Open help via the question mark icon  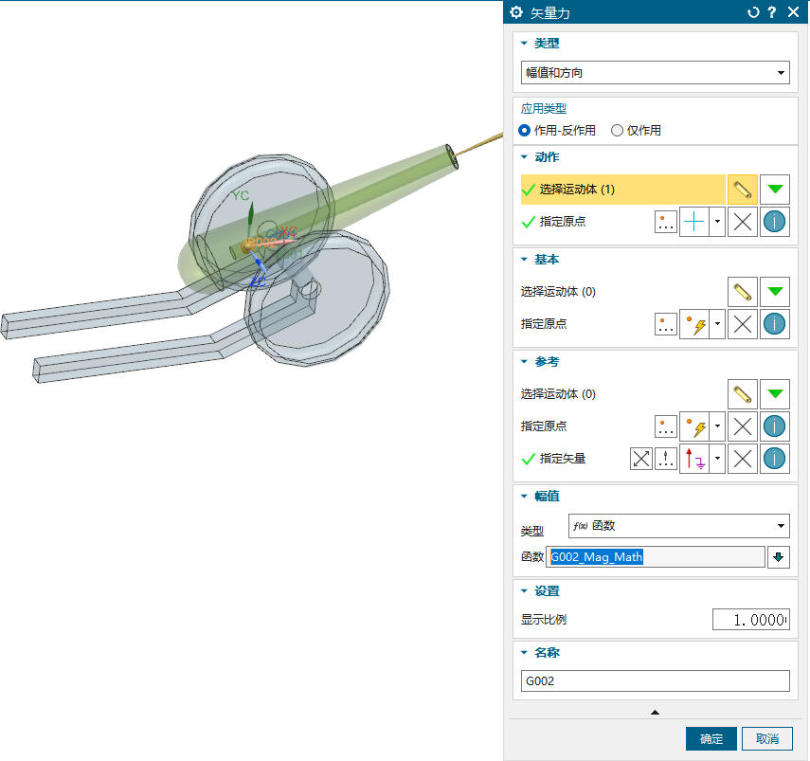click(x=772, y=12)
